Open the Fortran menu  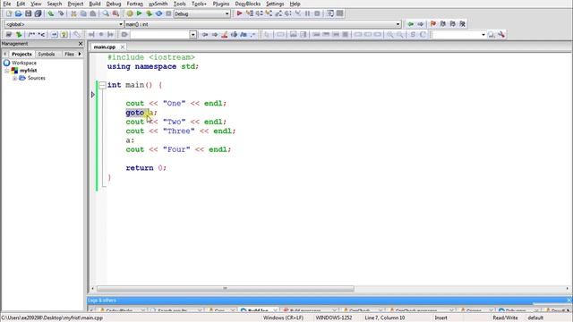[x=135, y=4]
